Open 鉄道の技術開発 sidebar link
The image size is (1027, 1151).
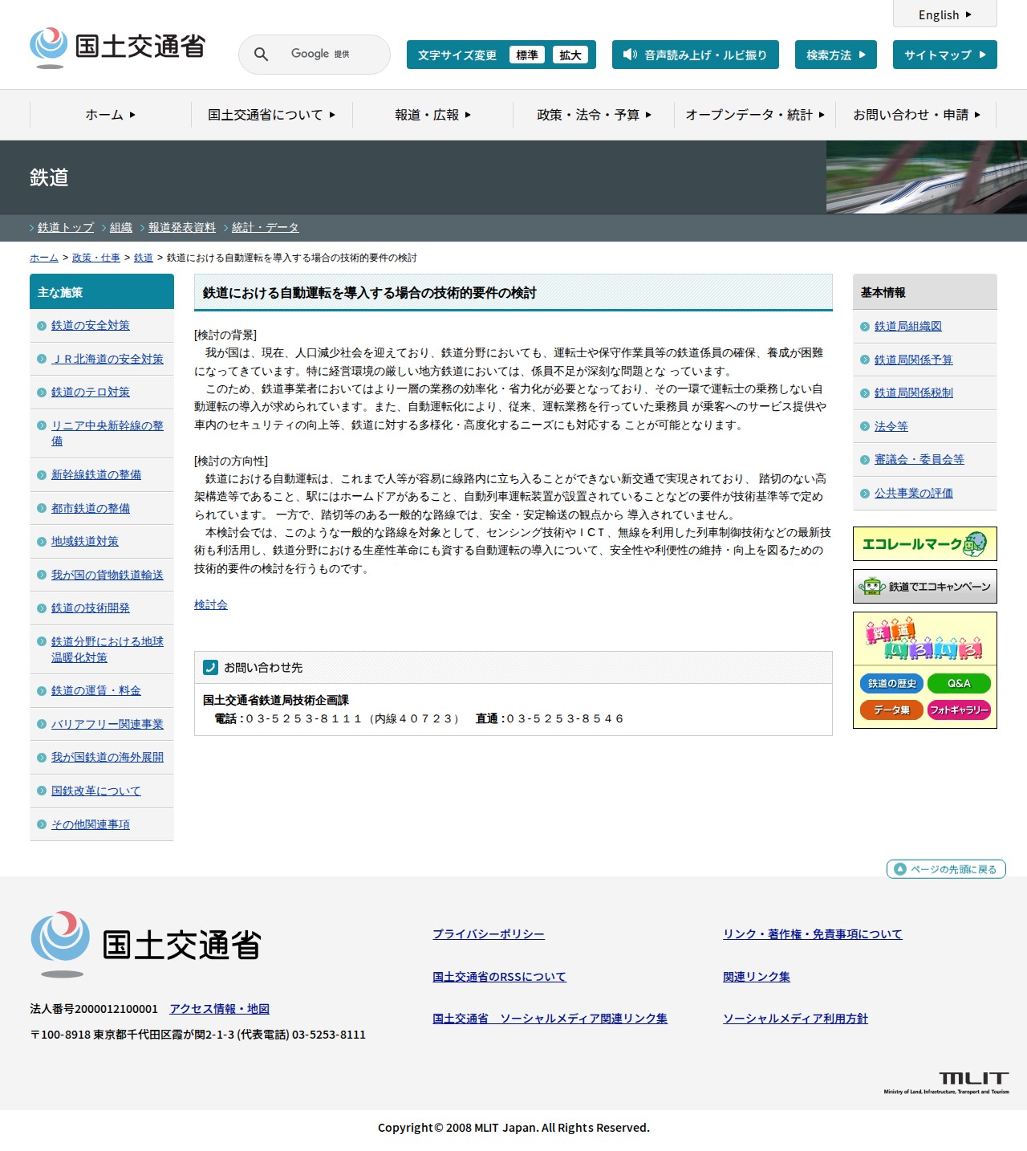tap(91, 608)
